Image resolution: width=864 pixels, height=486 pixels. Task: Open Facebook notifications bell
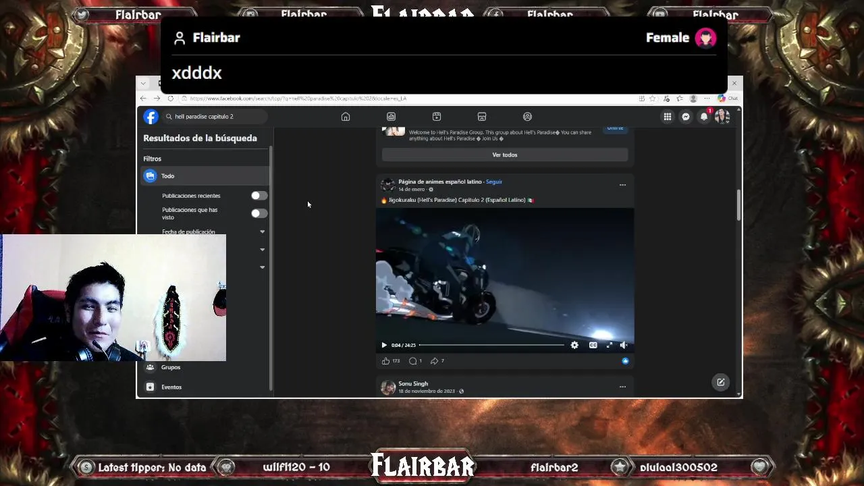pyautogui.click(x=704, y=117)
